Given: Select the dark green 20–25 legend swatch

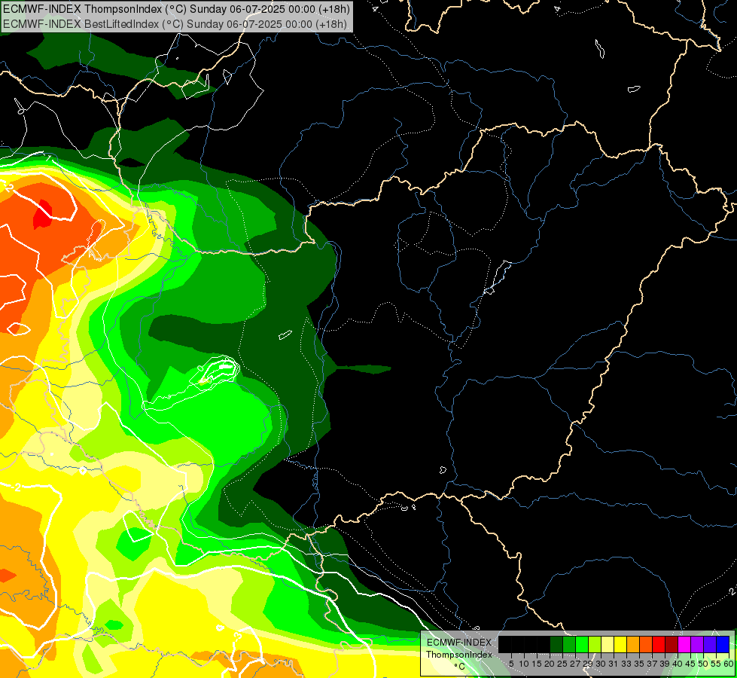Looking at the screenshot, I should tap(556, 644).
